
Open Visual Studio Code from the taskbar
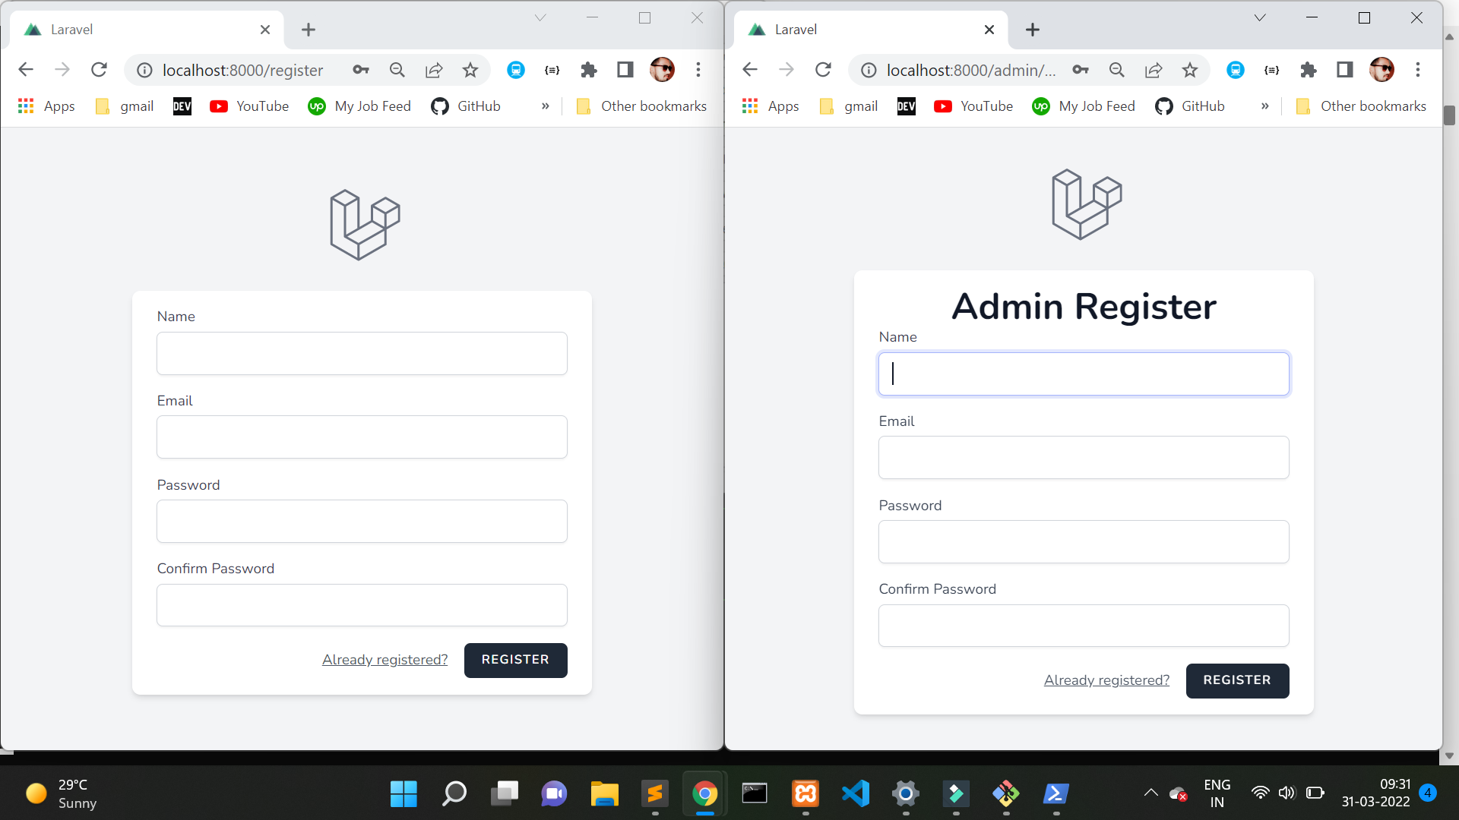pos(856,794)
